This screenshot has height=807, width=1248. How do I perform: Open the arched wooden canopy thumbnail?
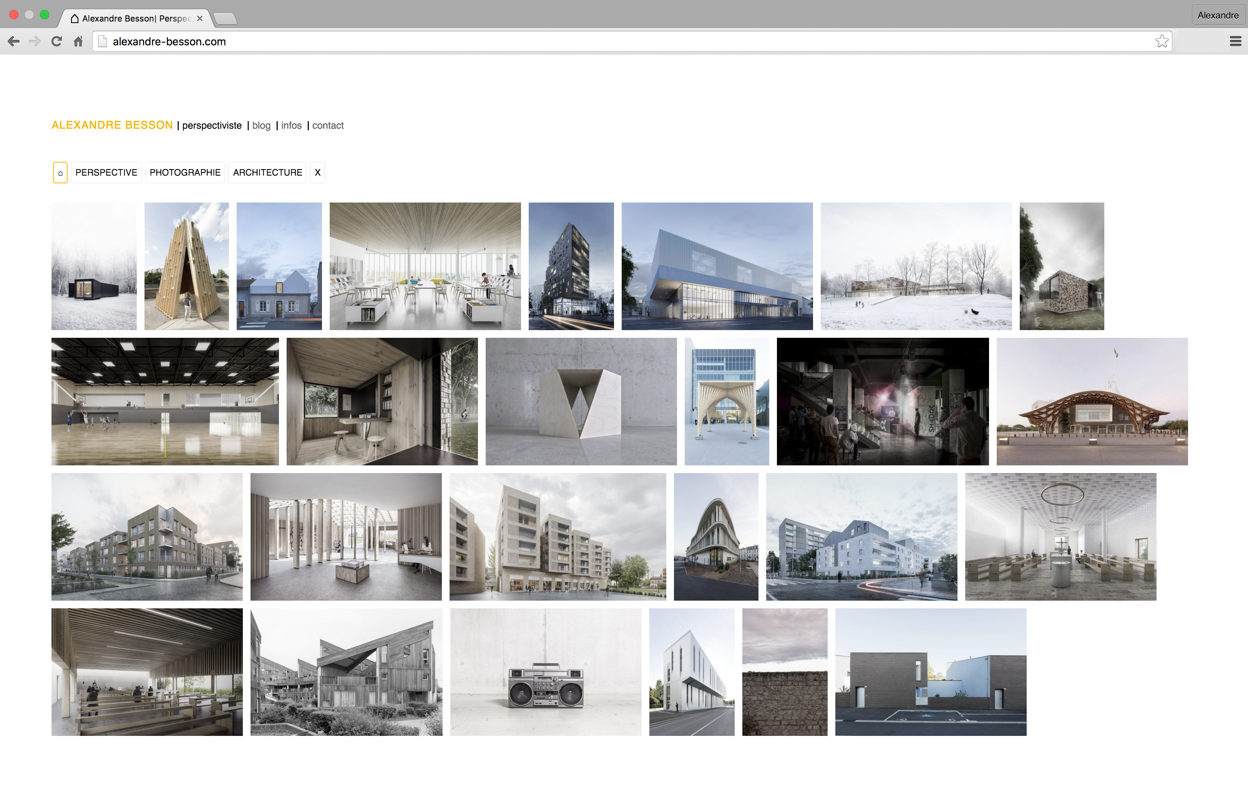(727, 402)
